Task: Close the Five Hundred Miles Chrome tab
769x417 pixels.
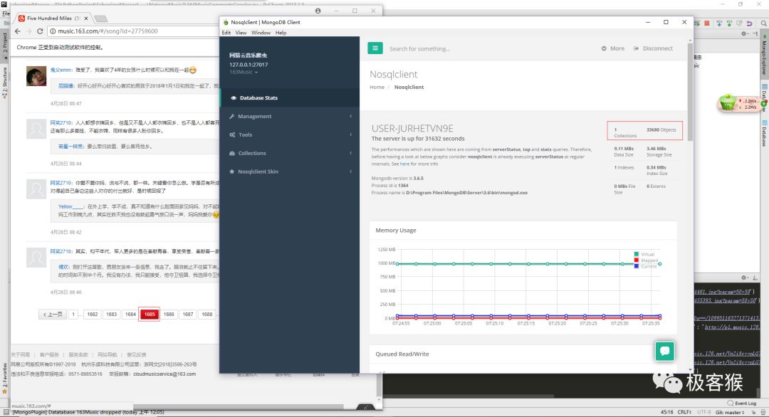Action: 86,18
